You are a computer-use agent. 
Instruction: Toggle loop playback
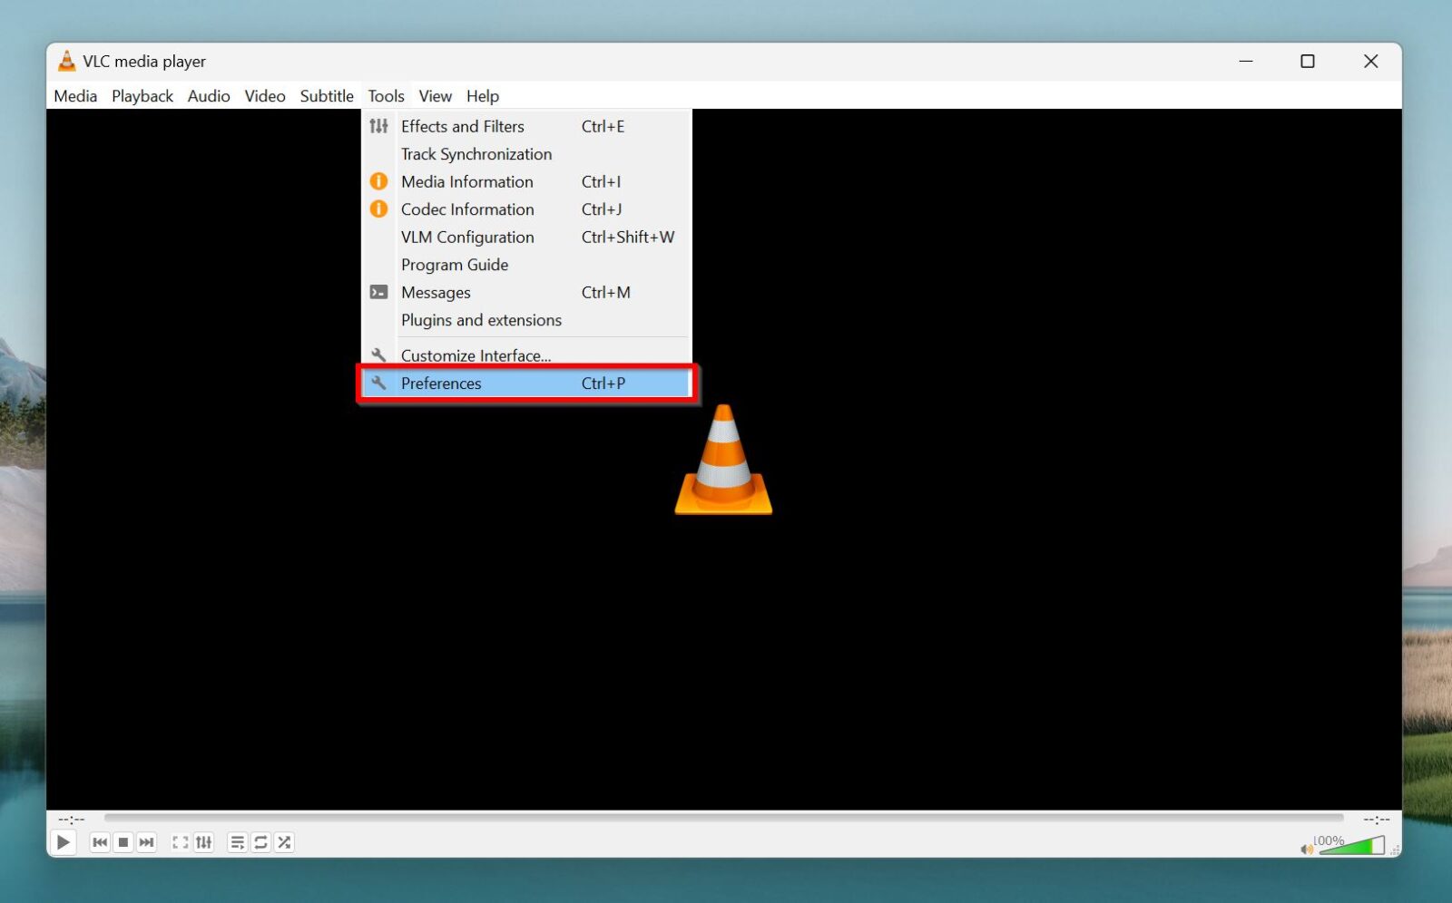[261, 841]
